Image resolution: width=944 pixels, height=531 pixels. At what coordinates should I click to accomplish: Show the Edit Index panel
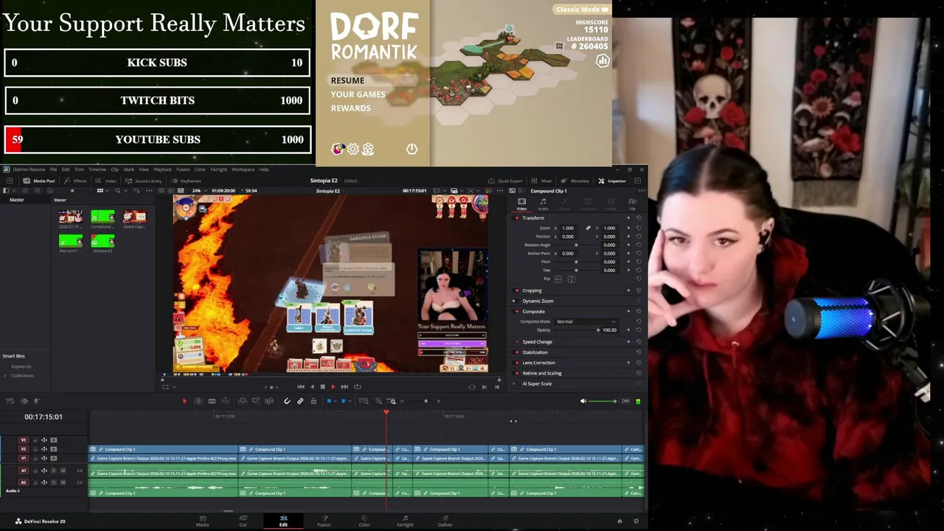coord(105,181)
